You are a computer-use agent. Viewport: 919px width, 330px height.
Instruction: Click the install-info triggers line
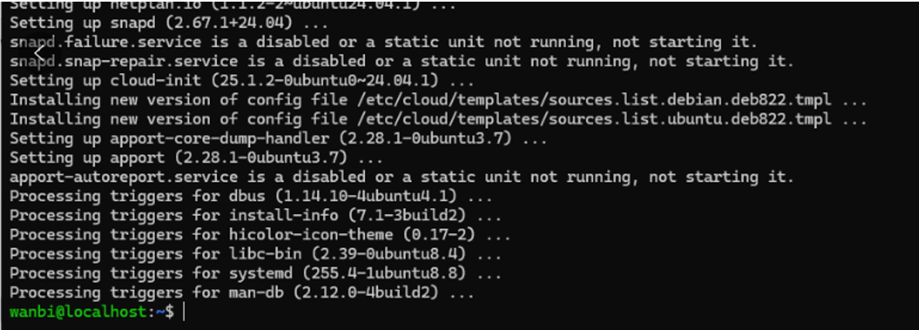pyautogui.click(x=255, y=215)
